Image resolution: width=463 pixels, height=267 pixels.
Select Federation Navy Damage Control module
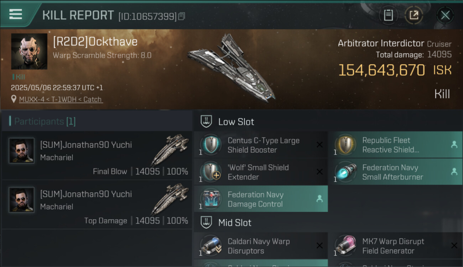(260, 199)
